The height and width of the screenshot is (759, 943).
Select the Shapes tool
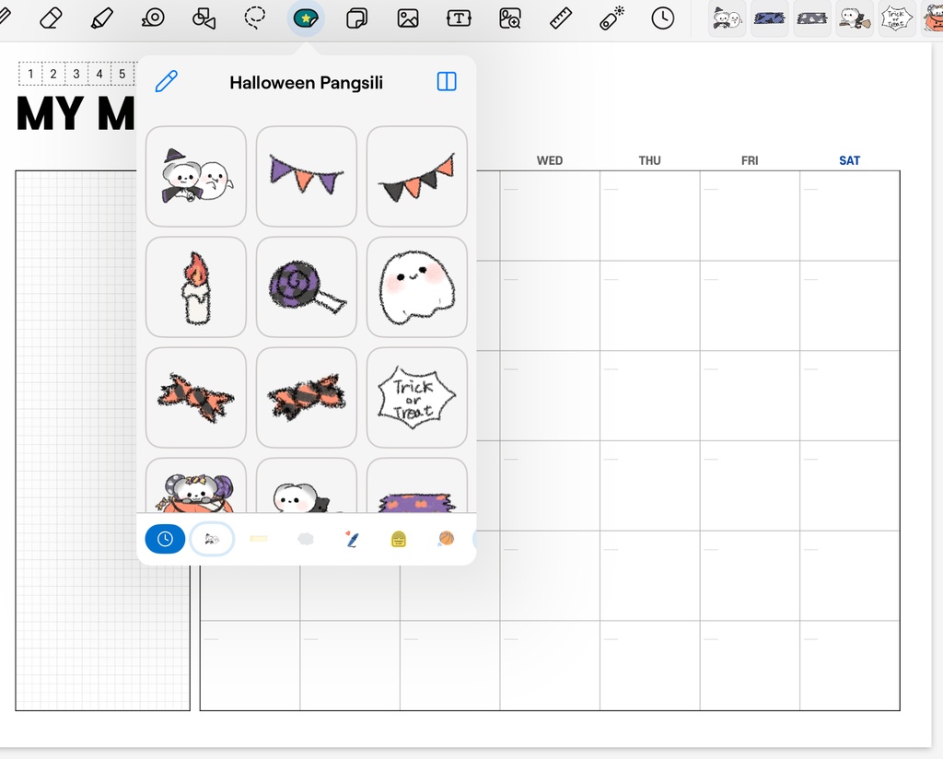click(x=204, y=18)
